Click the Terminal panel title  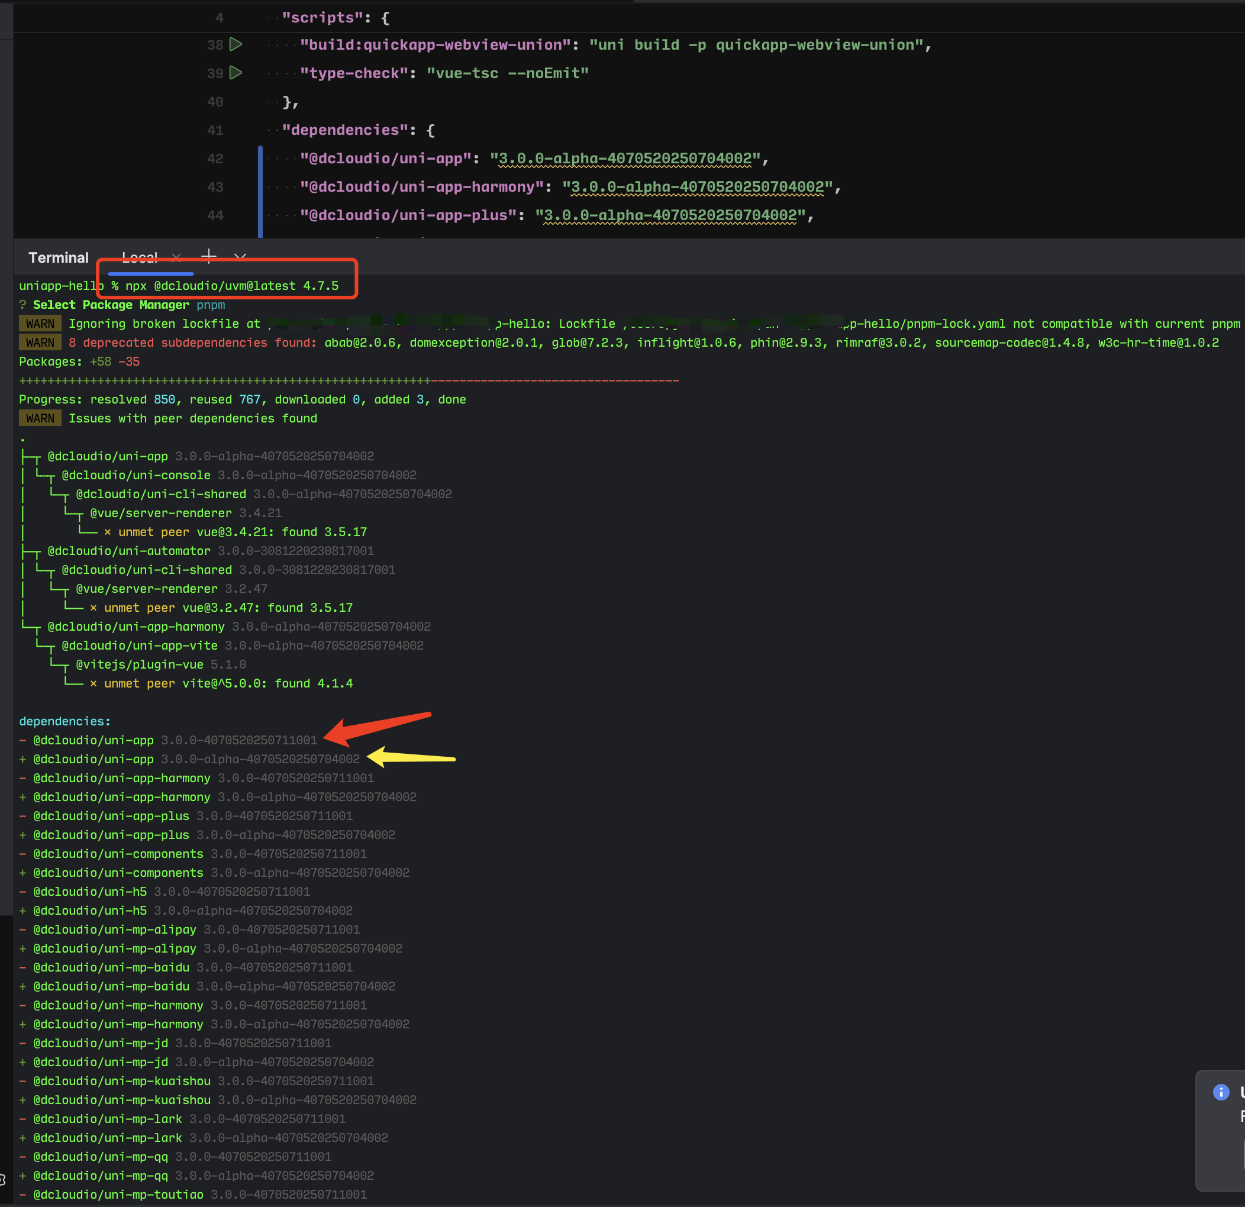point(59,257)
